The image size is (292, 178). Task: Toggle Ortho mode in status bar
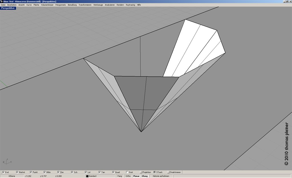click(128, 176)
